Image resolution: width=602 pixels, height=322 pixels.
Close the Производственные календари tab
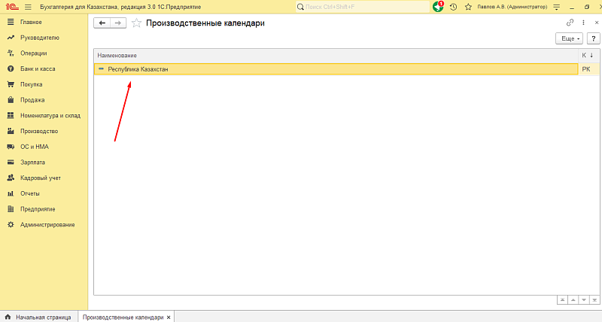pos(169,317)
